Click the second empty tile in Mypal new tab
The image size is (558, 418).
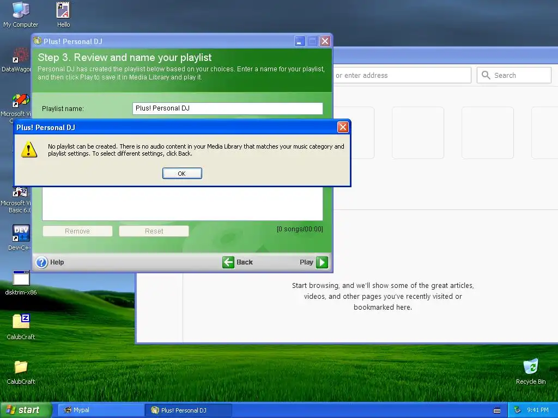click(x=418, y=133)
